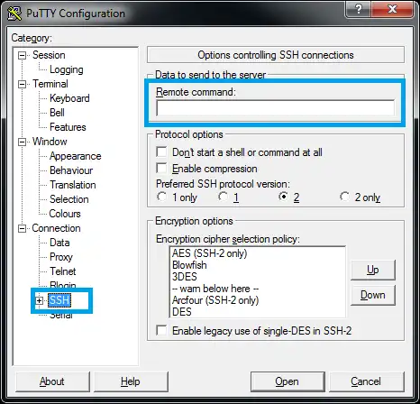This screenshot has height=404, width=420.
Task: Collapse the Session tree node
Action: pyautogui.click(x=22, y=55)
